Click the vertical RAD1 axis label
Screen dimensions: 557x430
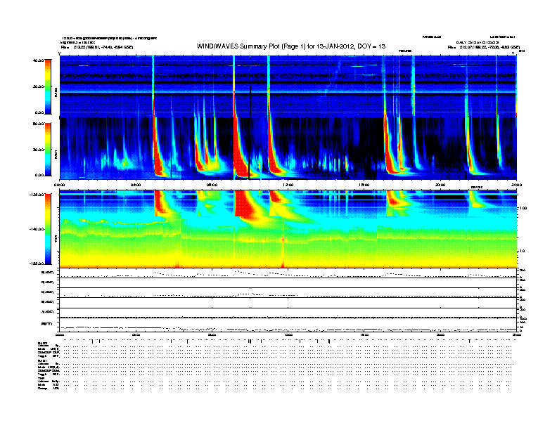click(56, 155)
